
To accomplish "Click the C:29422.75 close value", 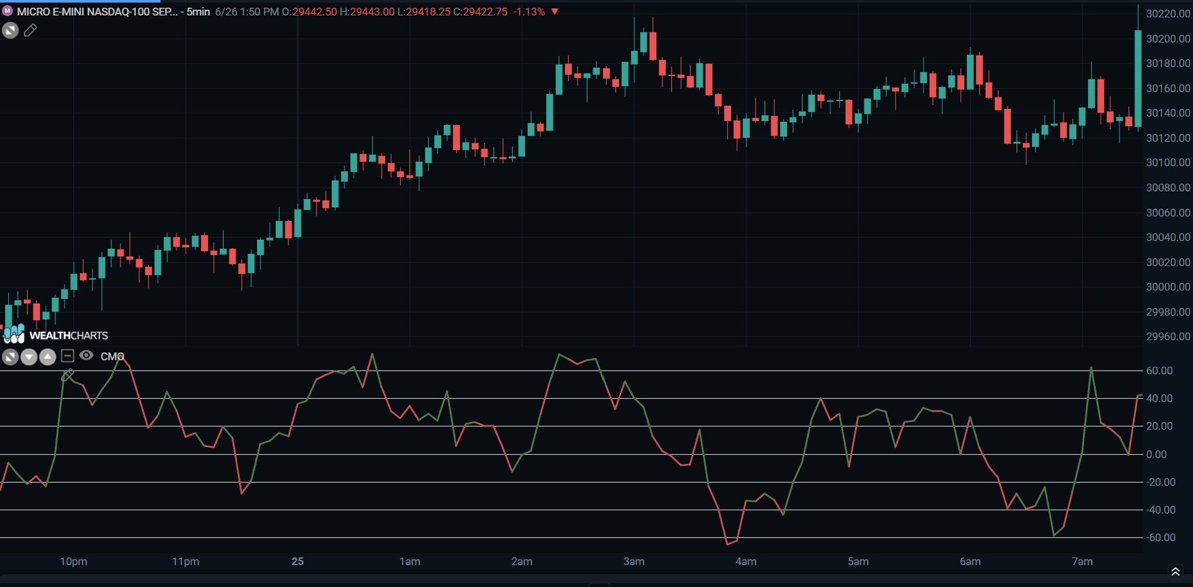I will click(481, 12).
